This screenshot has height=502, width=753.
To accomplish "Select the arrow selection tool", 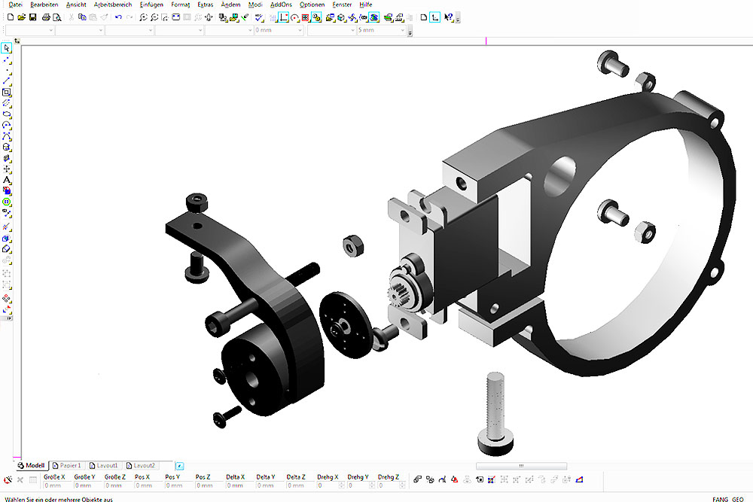I will (x=7, y=48).
